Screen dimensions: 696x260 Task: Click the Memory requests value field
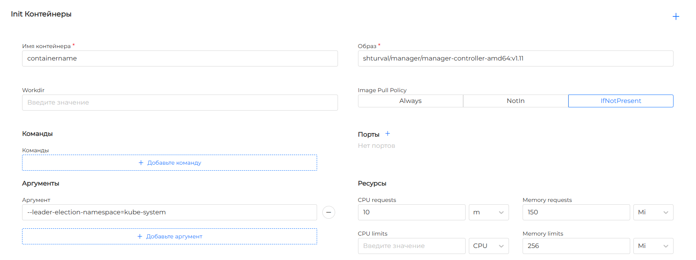click(x=576, y=212)
